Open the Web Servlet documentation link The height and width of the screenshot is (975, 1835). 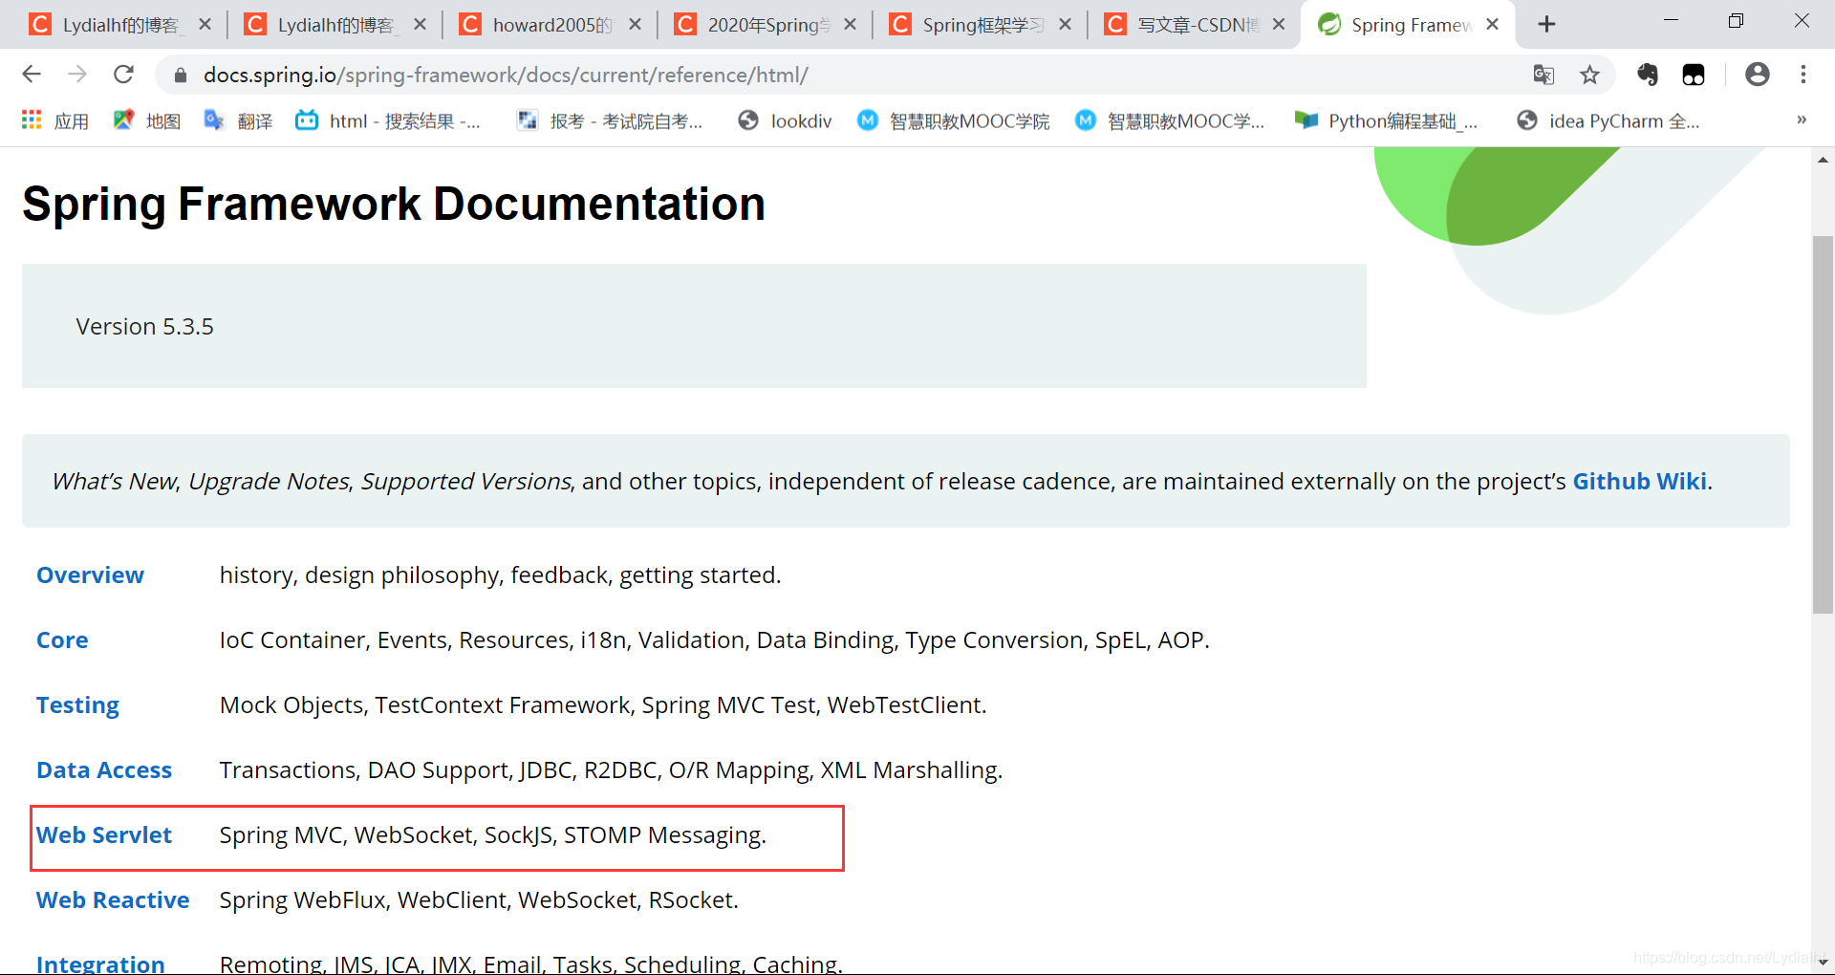coord(104,835)
